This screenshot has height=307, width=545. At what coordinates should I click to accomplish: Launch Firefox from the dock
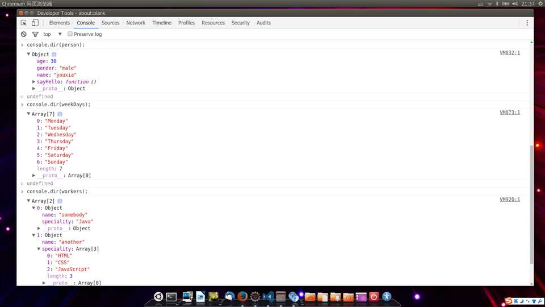pos(242,297)
